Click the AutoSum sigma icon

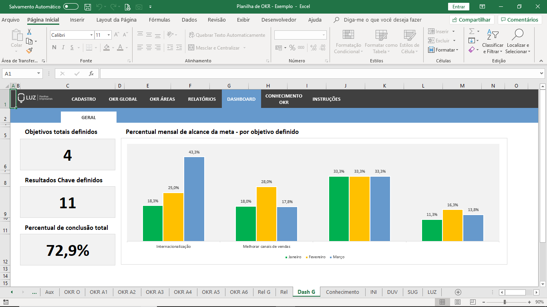[x=472, y=31]
